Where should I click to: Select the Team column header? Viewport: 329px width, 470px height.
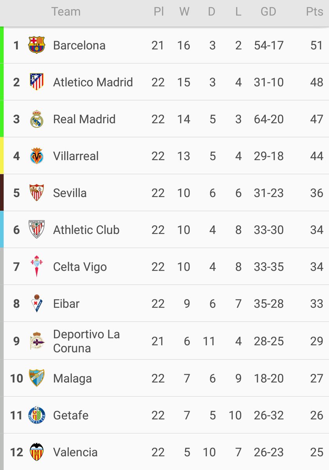point(66,12)
